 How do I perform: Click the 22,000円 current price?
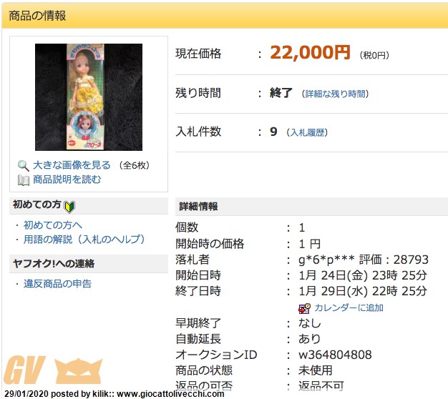[x=310, y=52]
